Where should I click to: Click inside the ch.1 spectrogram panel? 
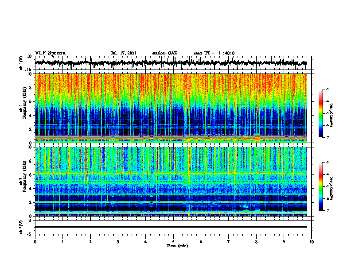coord(171,108)
